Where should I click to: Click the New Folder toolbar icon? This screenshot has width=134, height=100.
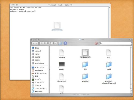pyautogui.click(x=60, y=43)
